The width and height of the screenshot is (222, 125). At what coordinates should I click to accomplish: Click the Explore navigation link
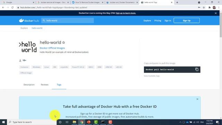(x=147, y=20)
